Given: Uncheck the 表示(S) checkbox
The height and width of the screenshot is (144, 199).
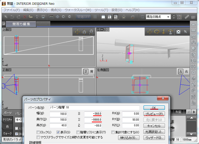Looking at the screenshot, I should pyautogui.click(x=58, y=132).
